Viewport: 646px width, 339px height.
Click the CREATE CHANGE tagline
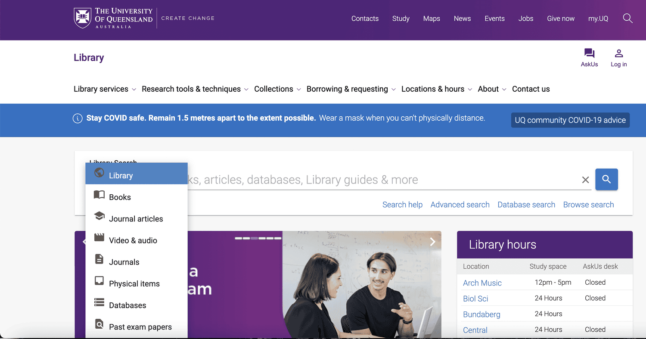188,18
